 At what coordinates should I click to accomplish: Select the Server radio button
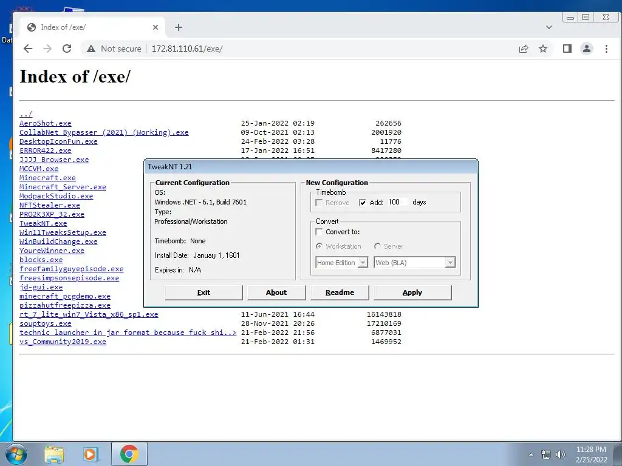377,246
